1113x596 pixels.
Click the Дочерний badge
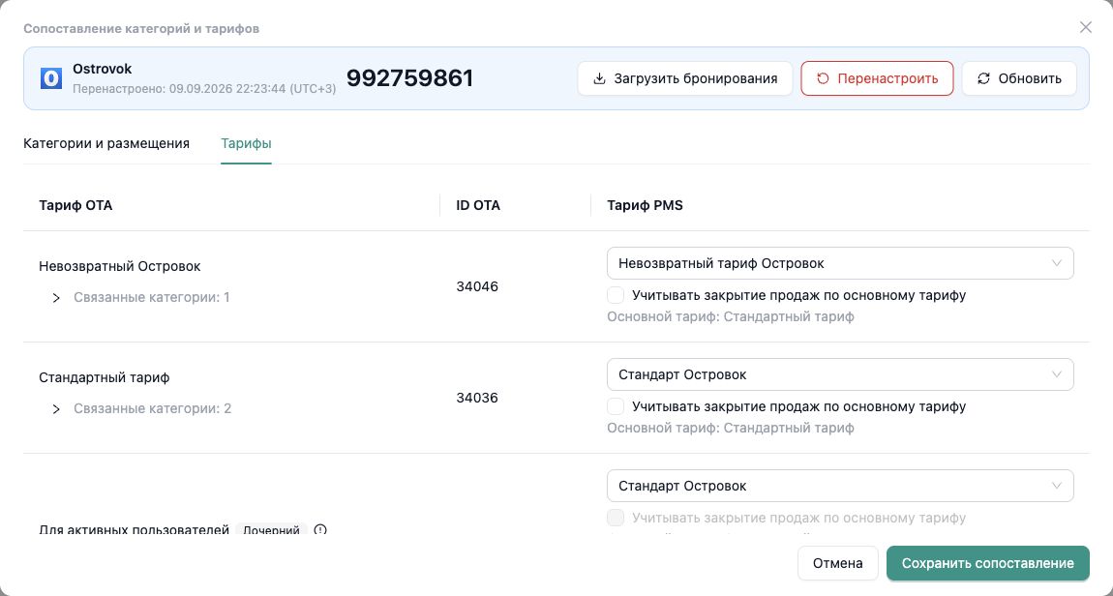coord(271,530)
